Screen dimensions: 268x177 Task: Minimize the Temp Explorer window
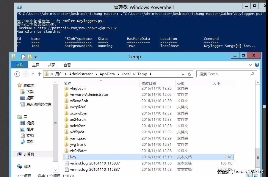click(x=235, y=56)
